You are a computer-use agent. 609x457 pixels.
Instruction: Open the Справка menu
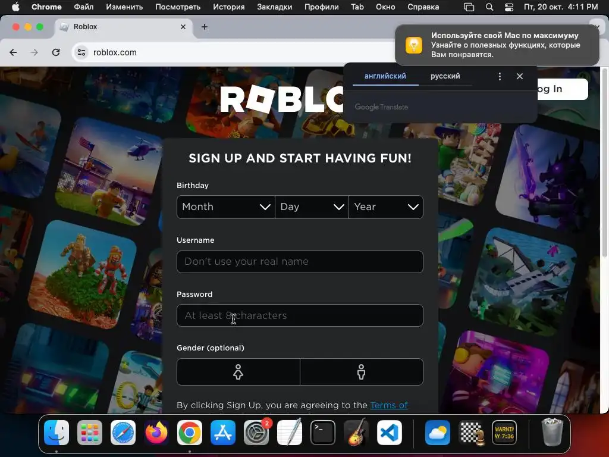(423, 7)
